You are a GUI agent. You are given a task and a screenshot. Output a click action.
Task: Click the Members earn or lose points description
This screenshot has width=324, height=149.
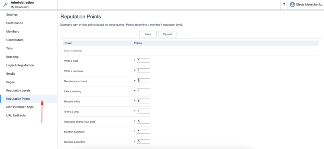click(121, 25)
